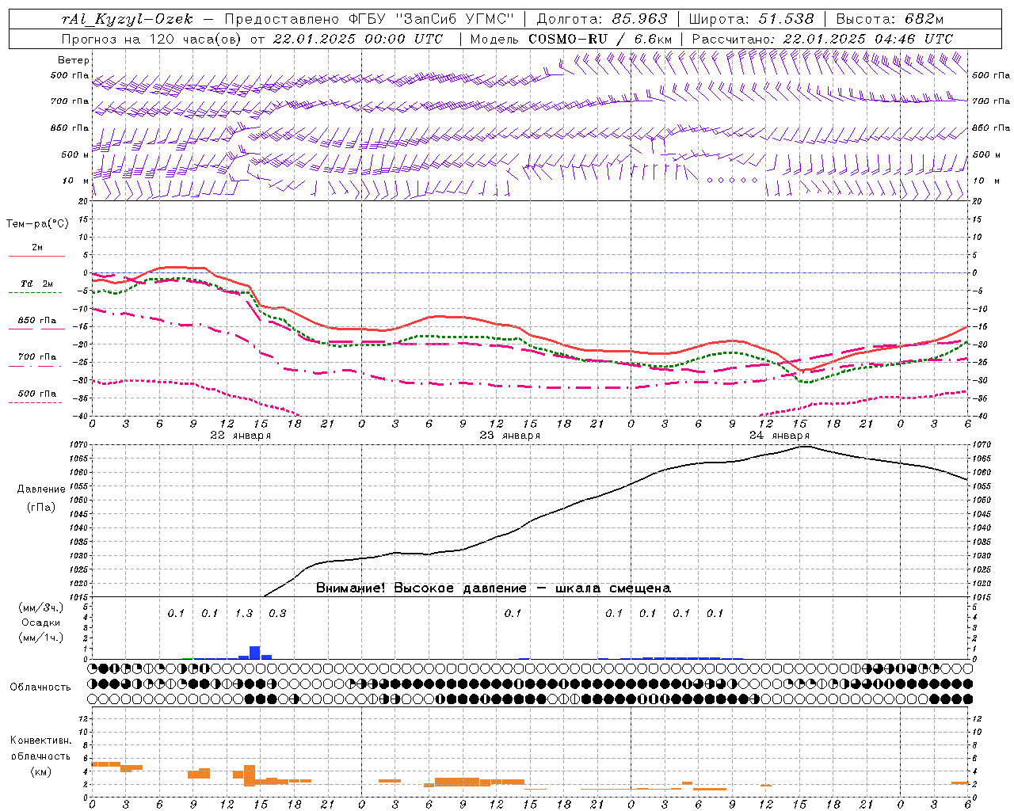Click the 22 января date label
This screenshot has height=811, width=1014.
(240, 436)
